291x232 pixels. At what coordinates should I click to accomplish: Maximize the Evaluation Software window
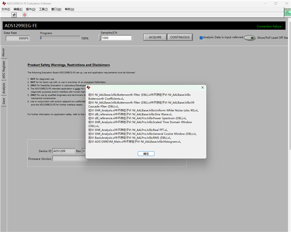276,3
